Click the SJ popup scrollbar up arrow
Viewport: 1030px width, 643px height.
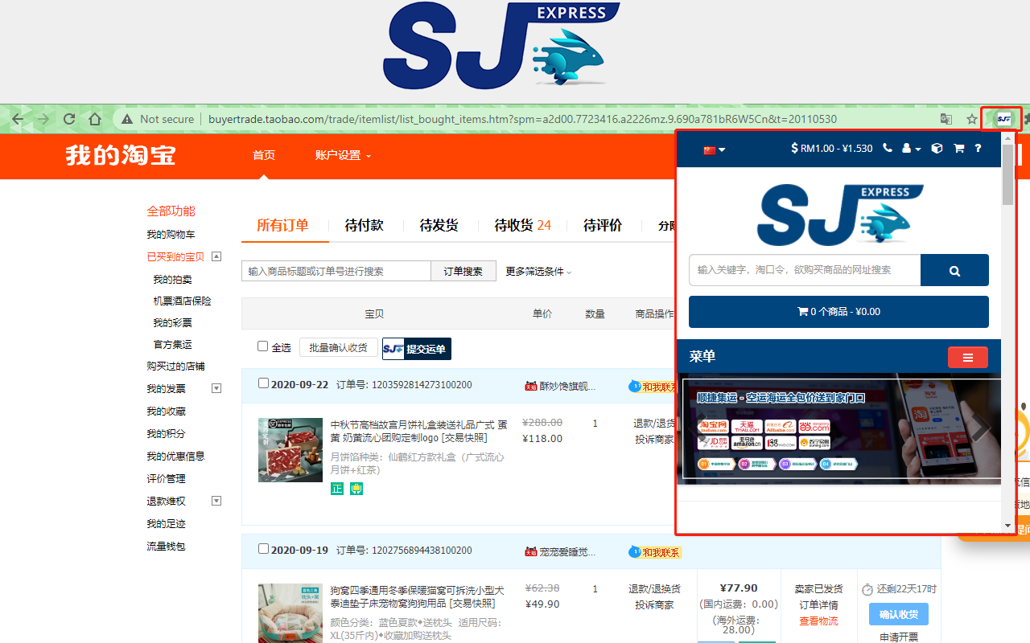point(1008,137)
